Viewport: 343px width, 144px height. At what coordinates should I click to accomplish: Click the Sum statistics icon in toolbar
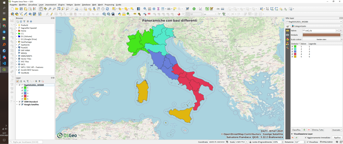tap(158, 9)
